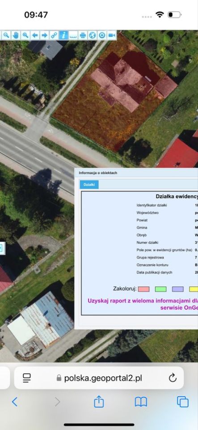Click the 'Numer działki' label
The width and height of the screenshot is (198, 430).
[x=147, y=242]
